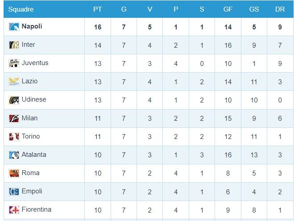294x221 pixels.
Task: Click the Roma team crest icon
Action: coord(14,173)
